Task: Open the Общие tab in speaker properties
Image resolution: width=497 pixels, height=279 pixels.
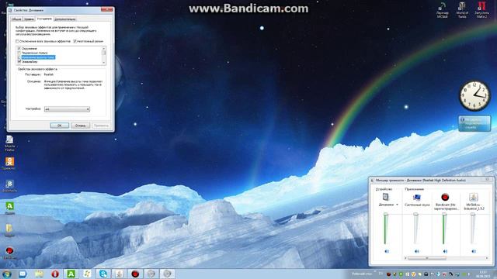Action: pos(16,19)
